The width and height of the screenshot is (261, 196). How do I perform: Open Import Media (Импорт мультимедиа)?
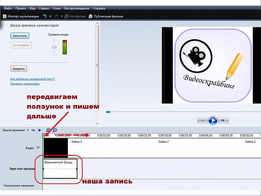(21, 16)
